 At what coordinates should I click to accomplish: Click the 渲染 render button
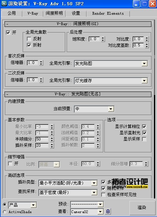pos(142,208)
